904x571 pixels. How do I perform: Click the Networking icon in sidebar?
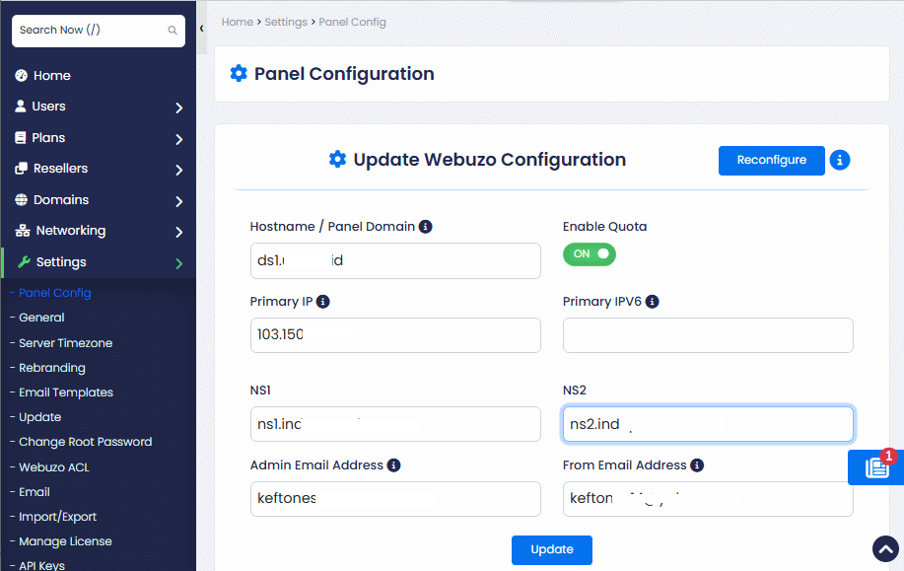tap(23, 231)
